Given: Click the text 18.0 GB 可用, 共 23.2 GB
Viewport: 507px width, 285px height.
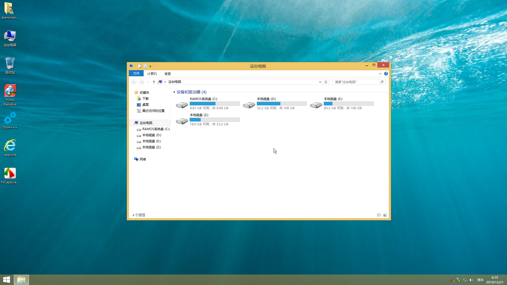Looking at the screenshot, I should coord(209,124).
